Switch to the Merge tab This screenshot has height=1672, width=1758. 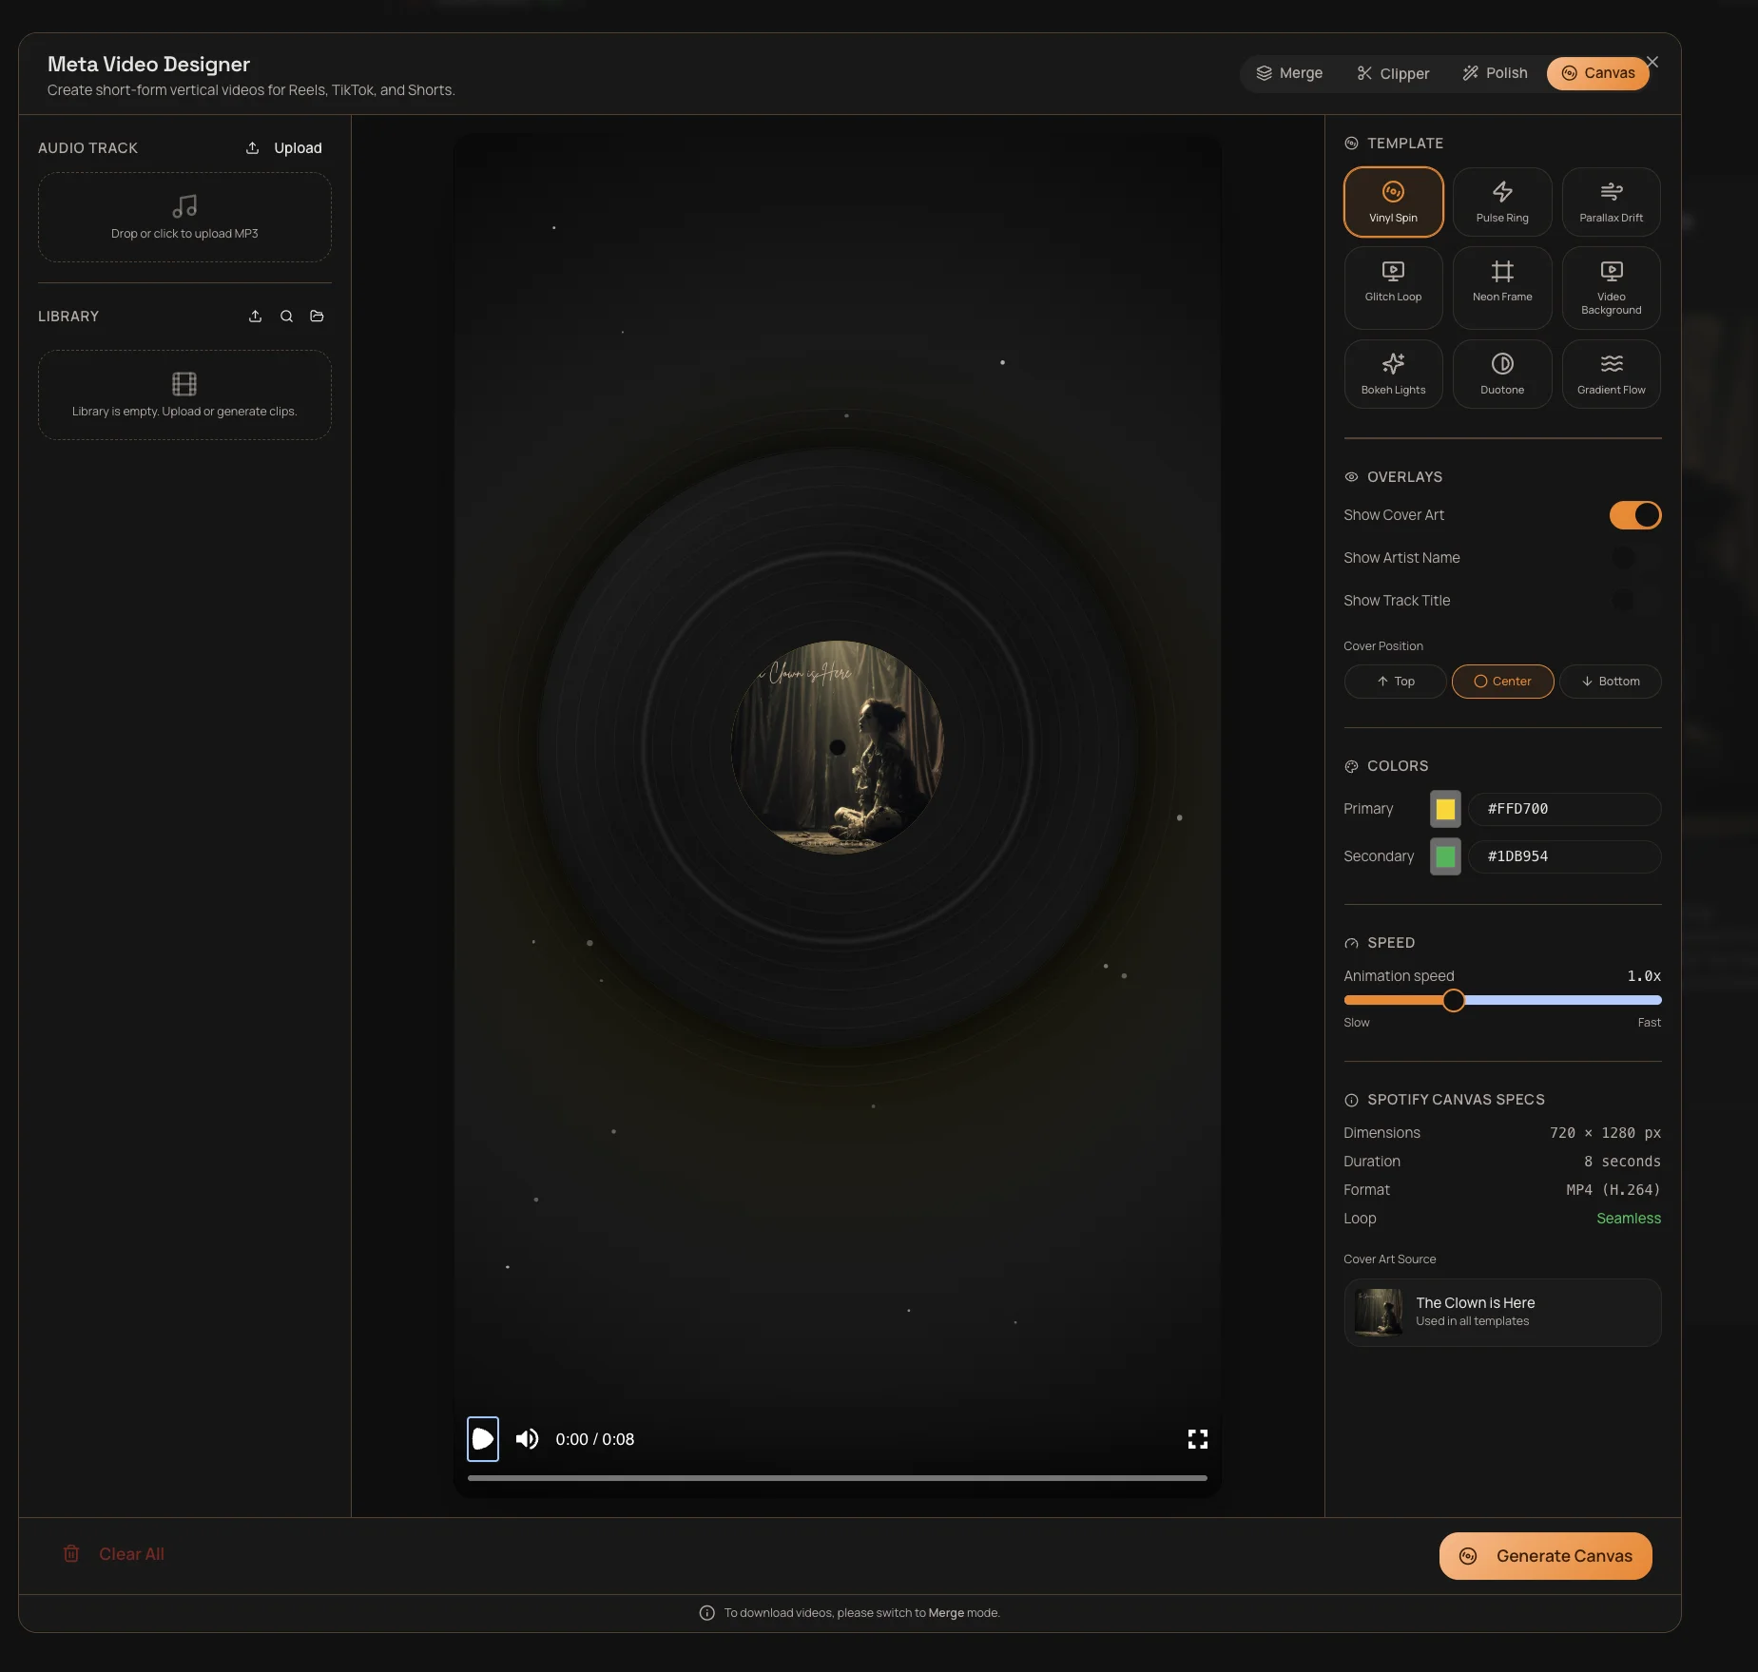[1289, 73]
